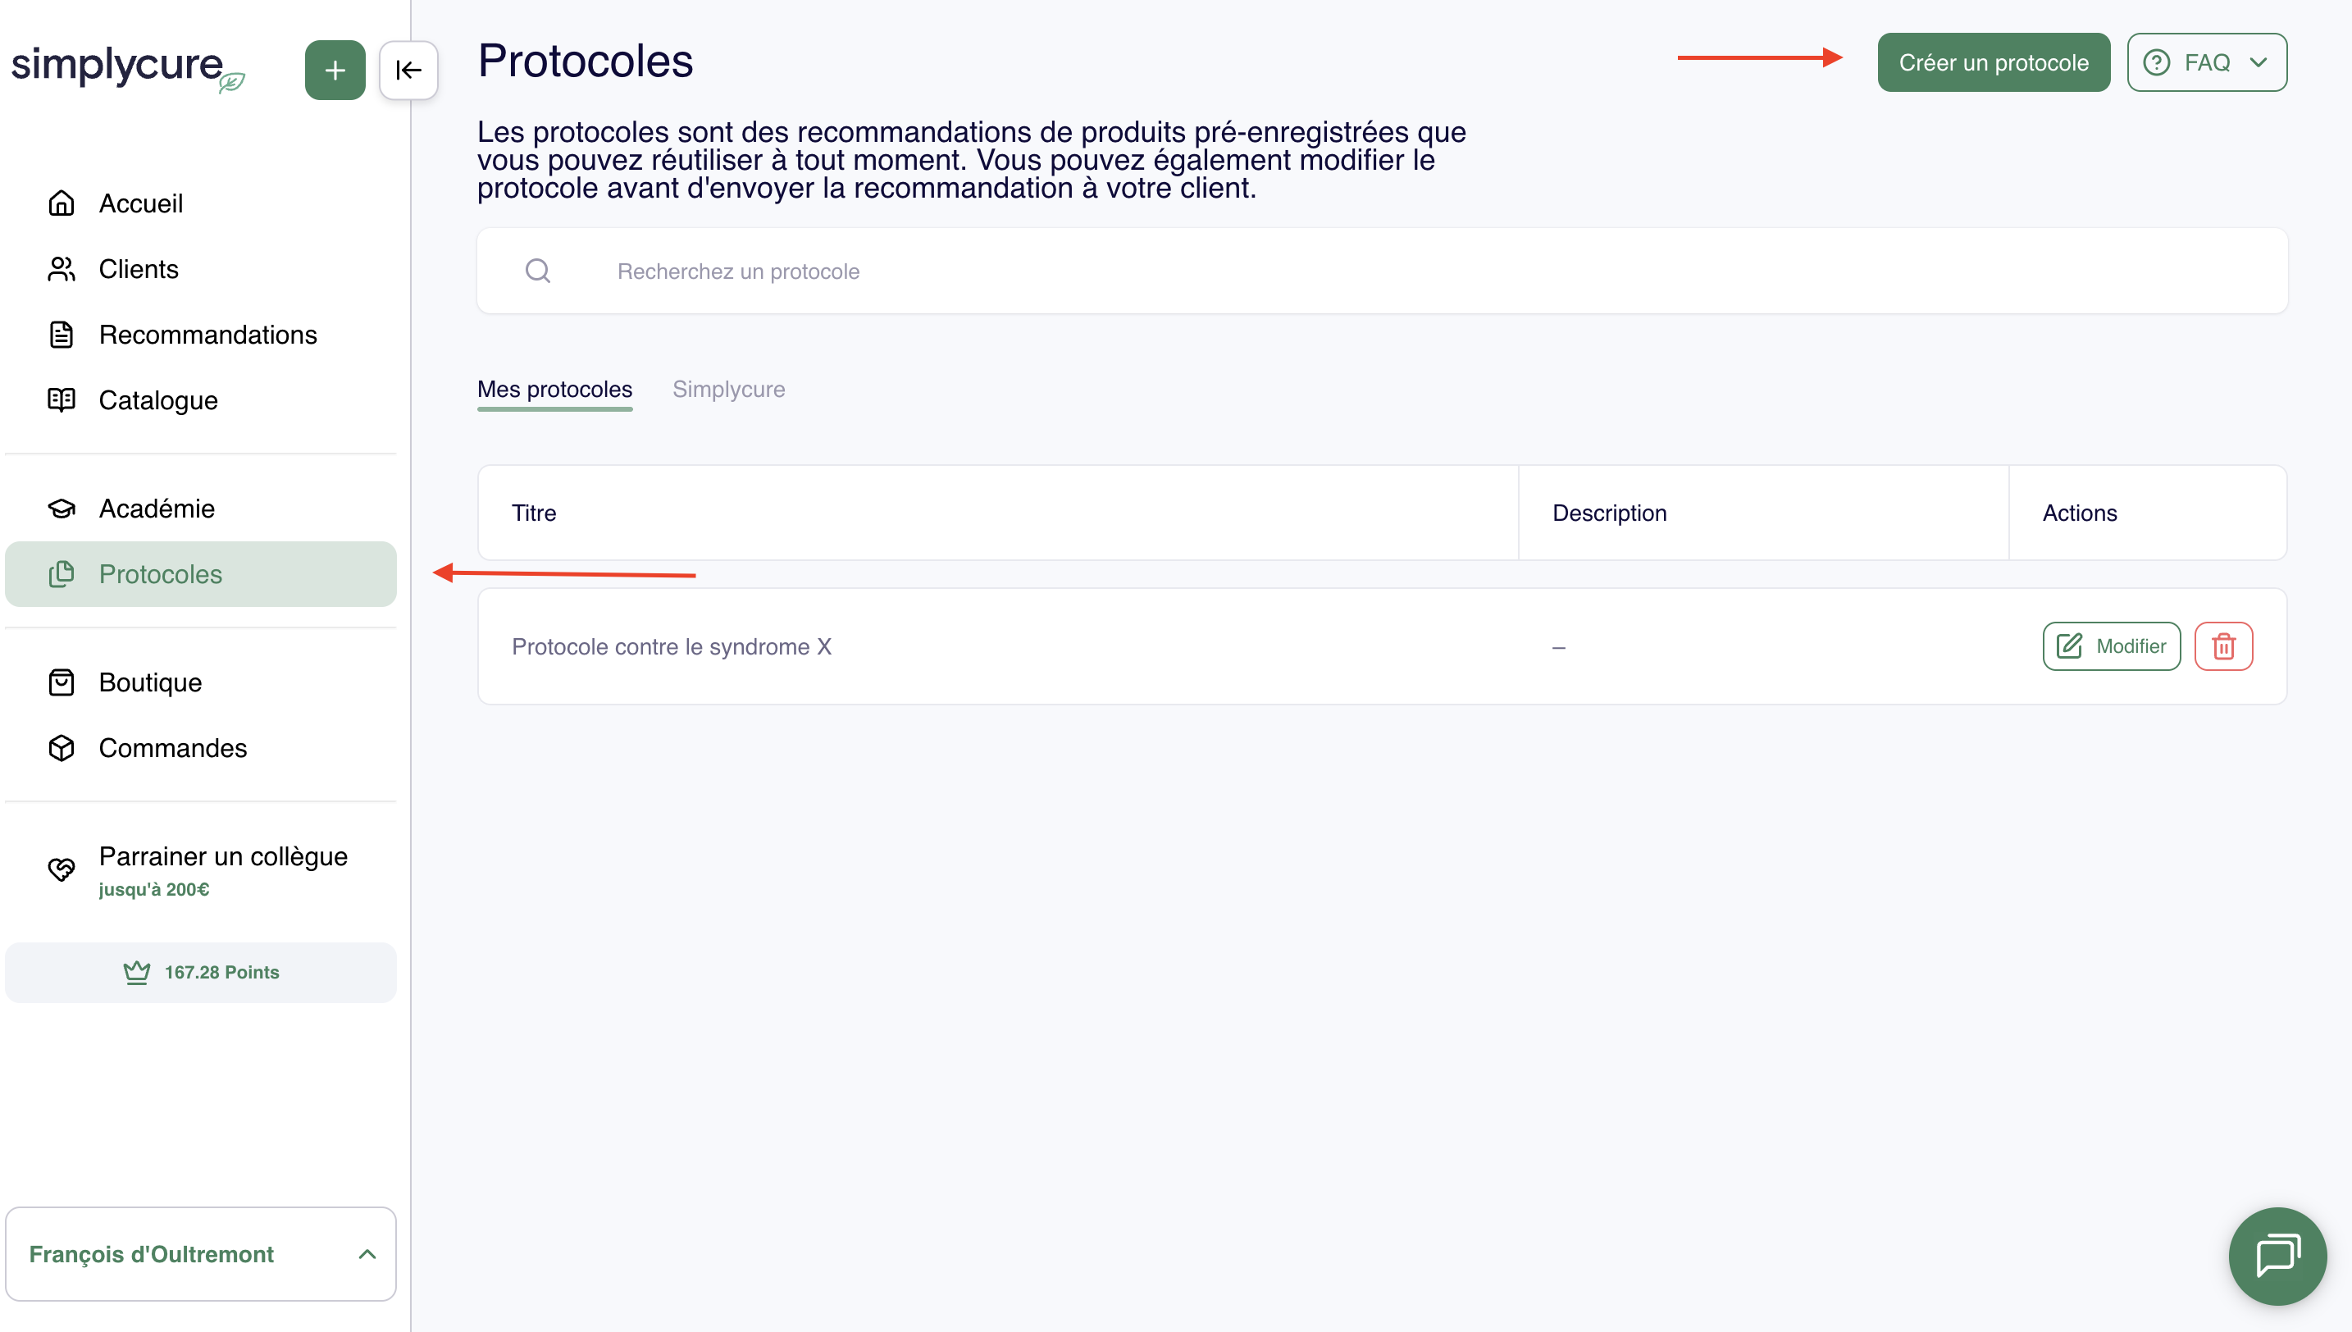The width and height of the screenshot is (2352, 1332).
Task: Click the search magnifier icon
Action: (x=538, y=271)
